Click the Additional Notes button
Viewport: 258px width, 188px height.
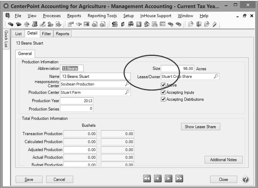[223, 160]
